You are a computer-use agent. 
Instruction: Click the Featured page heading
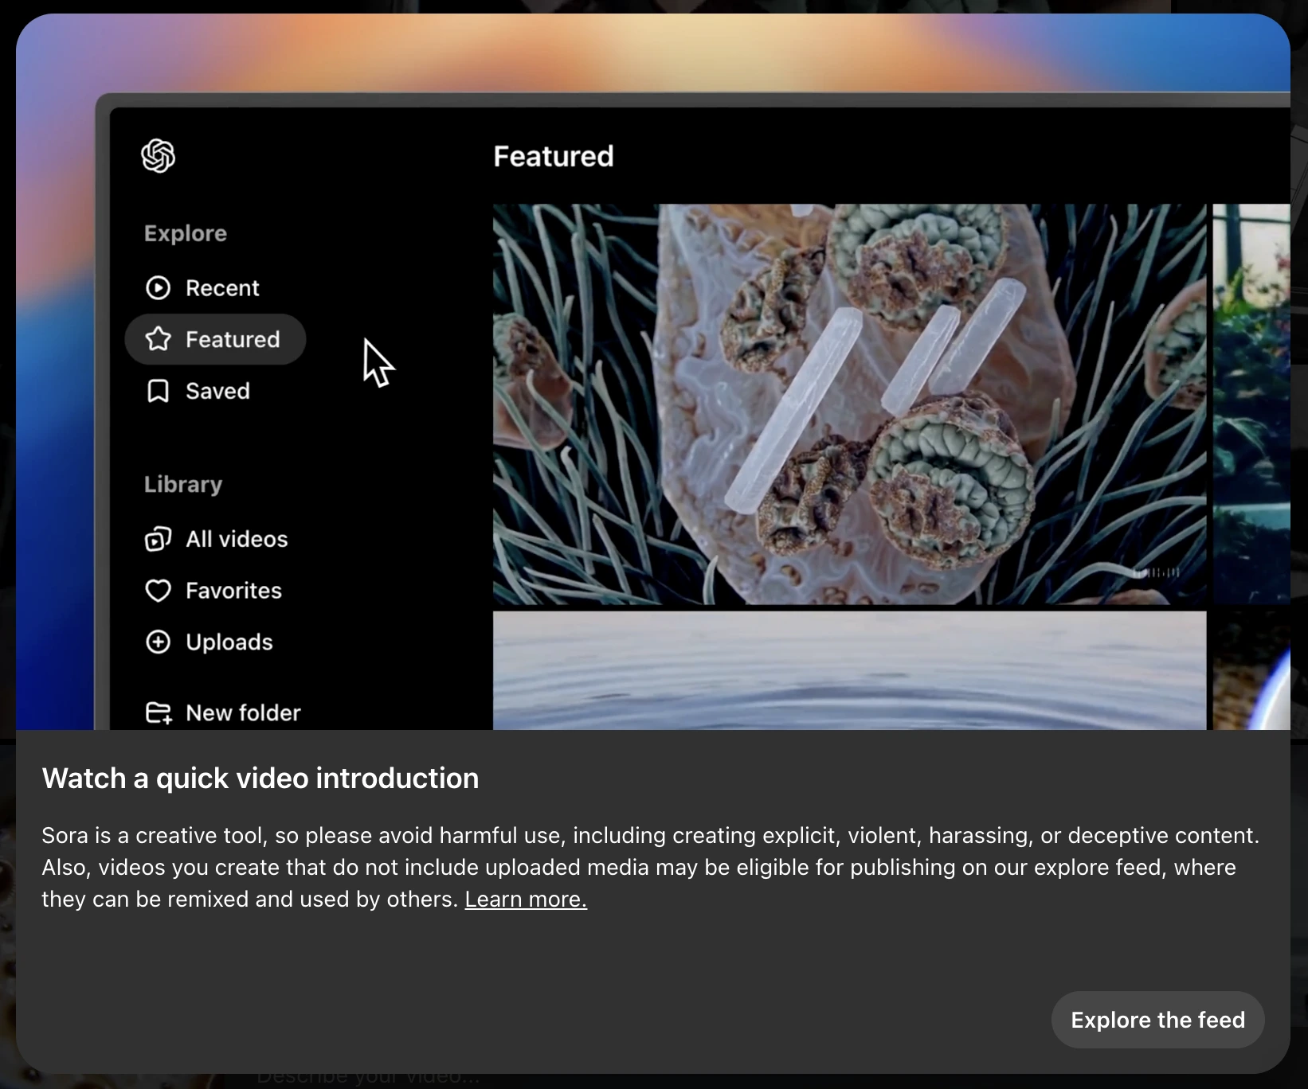[553, 156]
